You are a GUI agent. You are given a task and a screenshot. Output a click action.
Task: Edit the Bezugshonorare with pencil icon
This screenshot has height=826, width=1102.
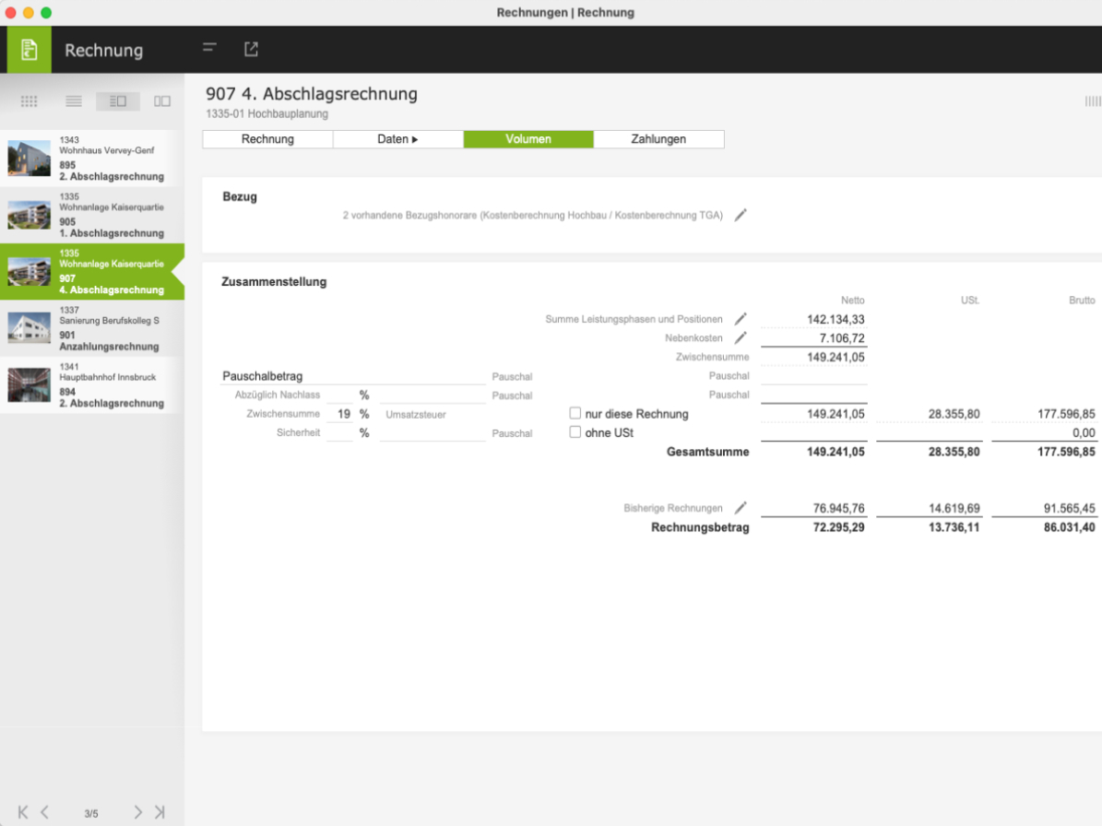[741, 215]
